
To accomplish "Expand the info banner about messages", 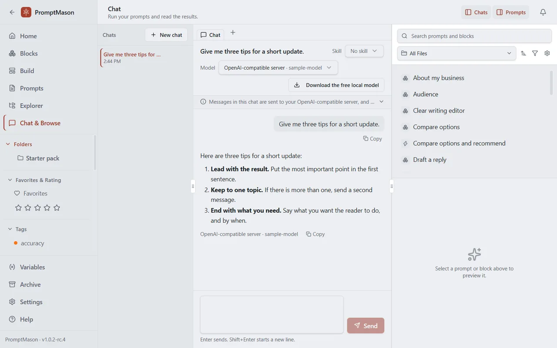I will point(382,102).
